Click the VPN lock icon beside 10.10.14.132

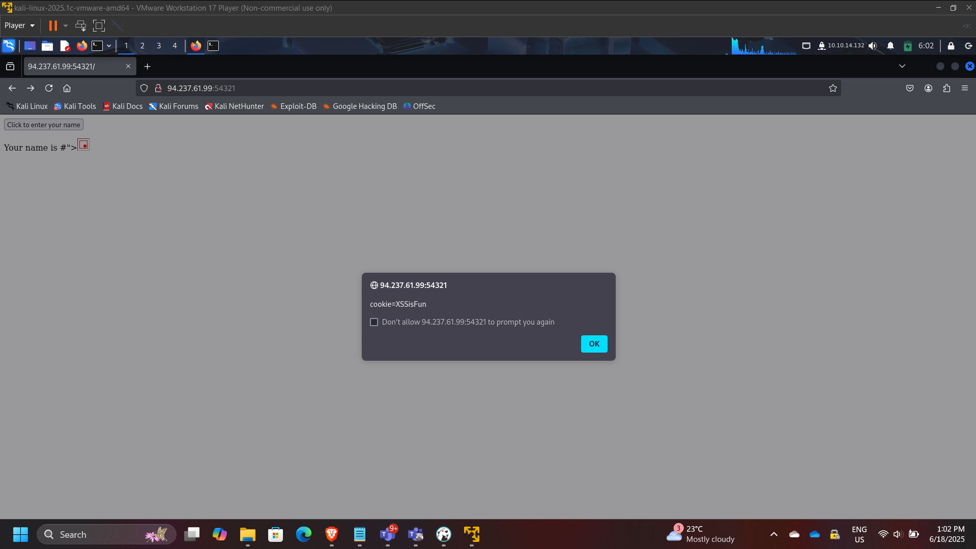coord(821,46)
